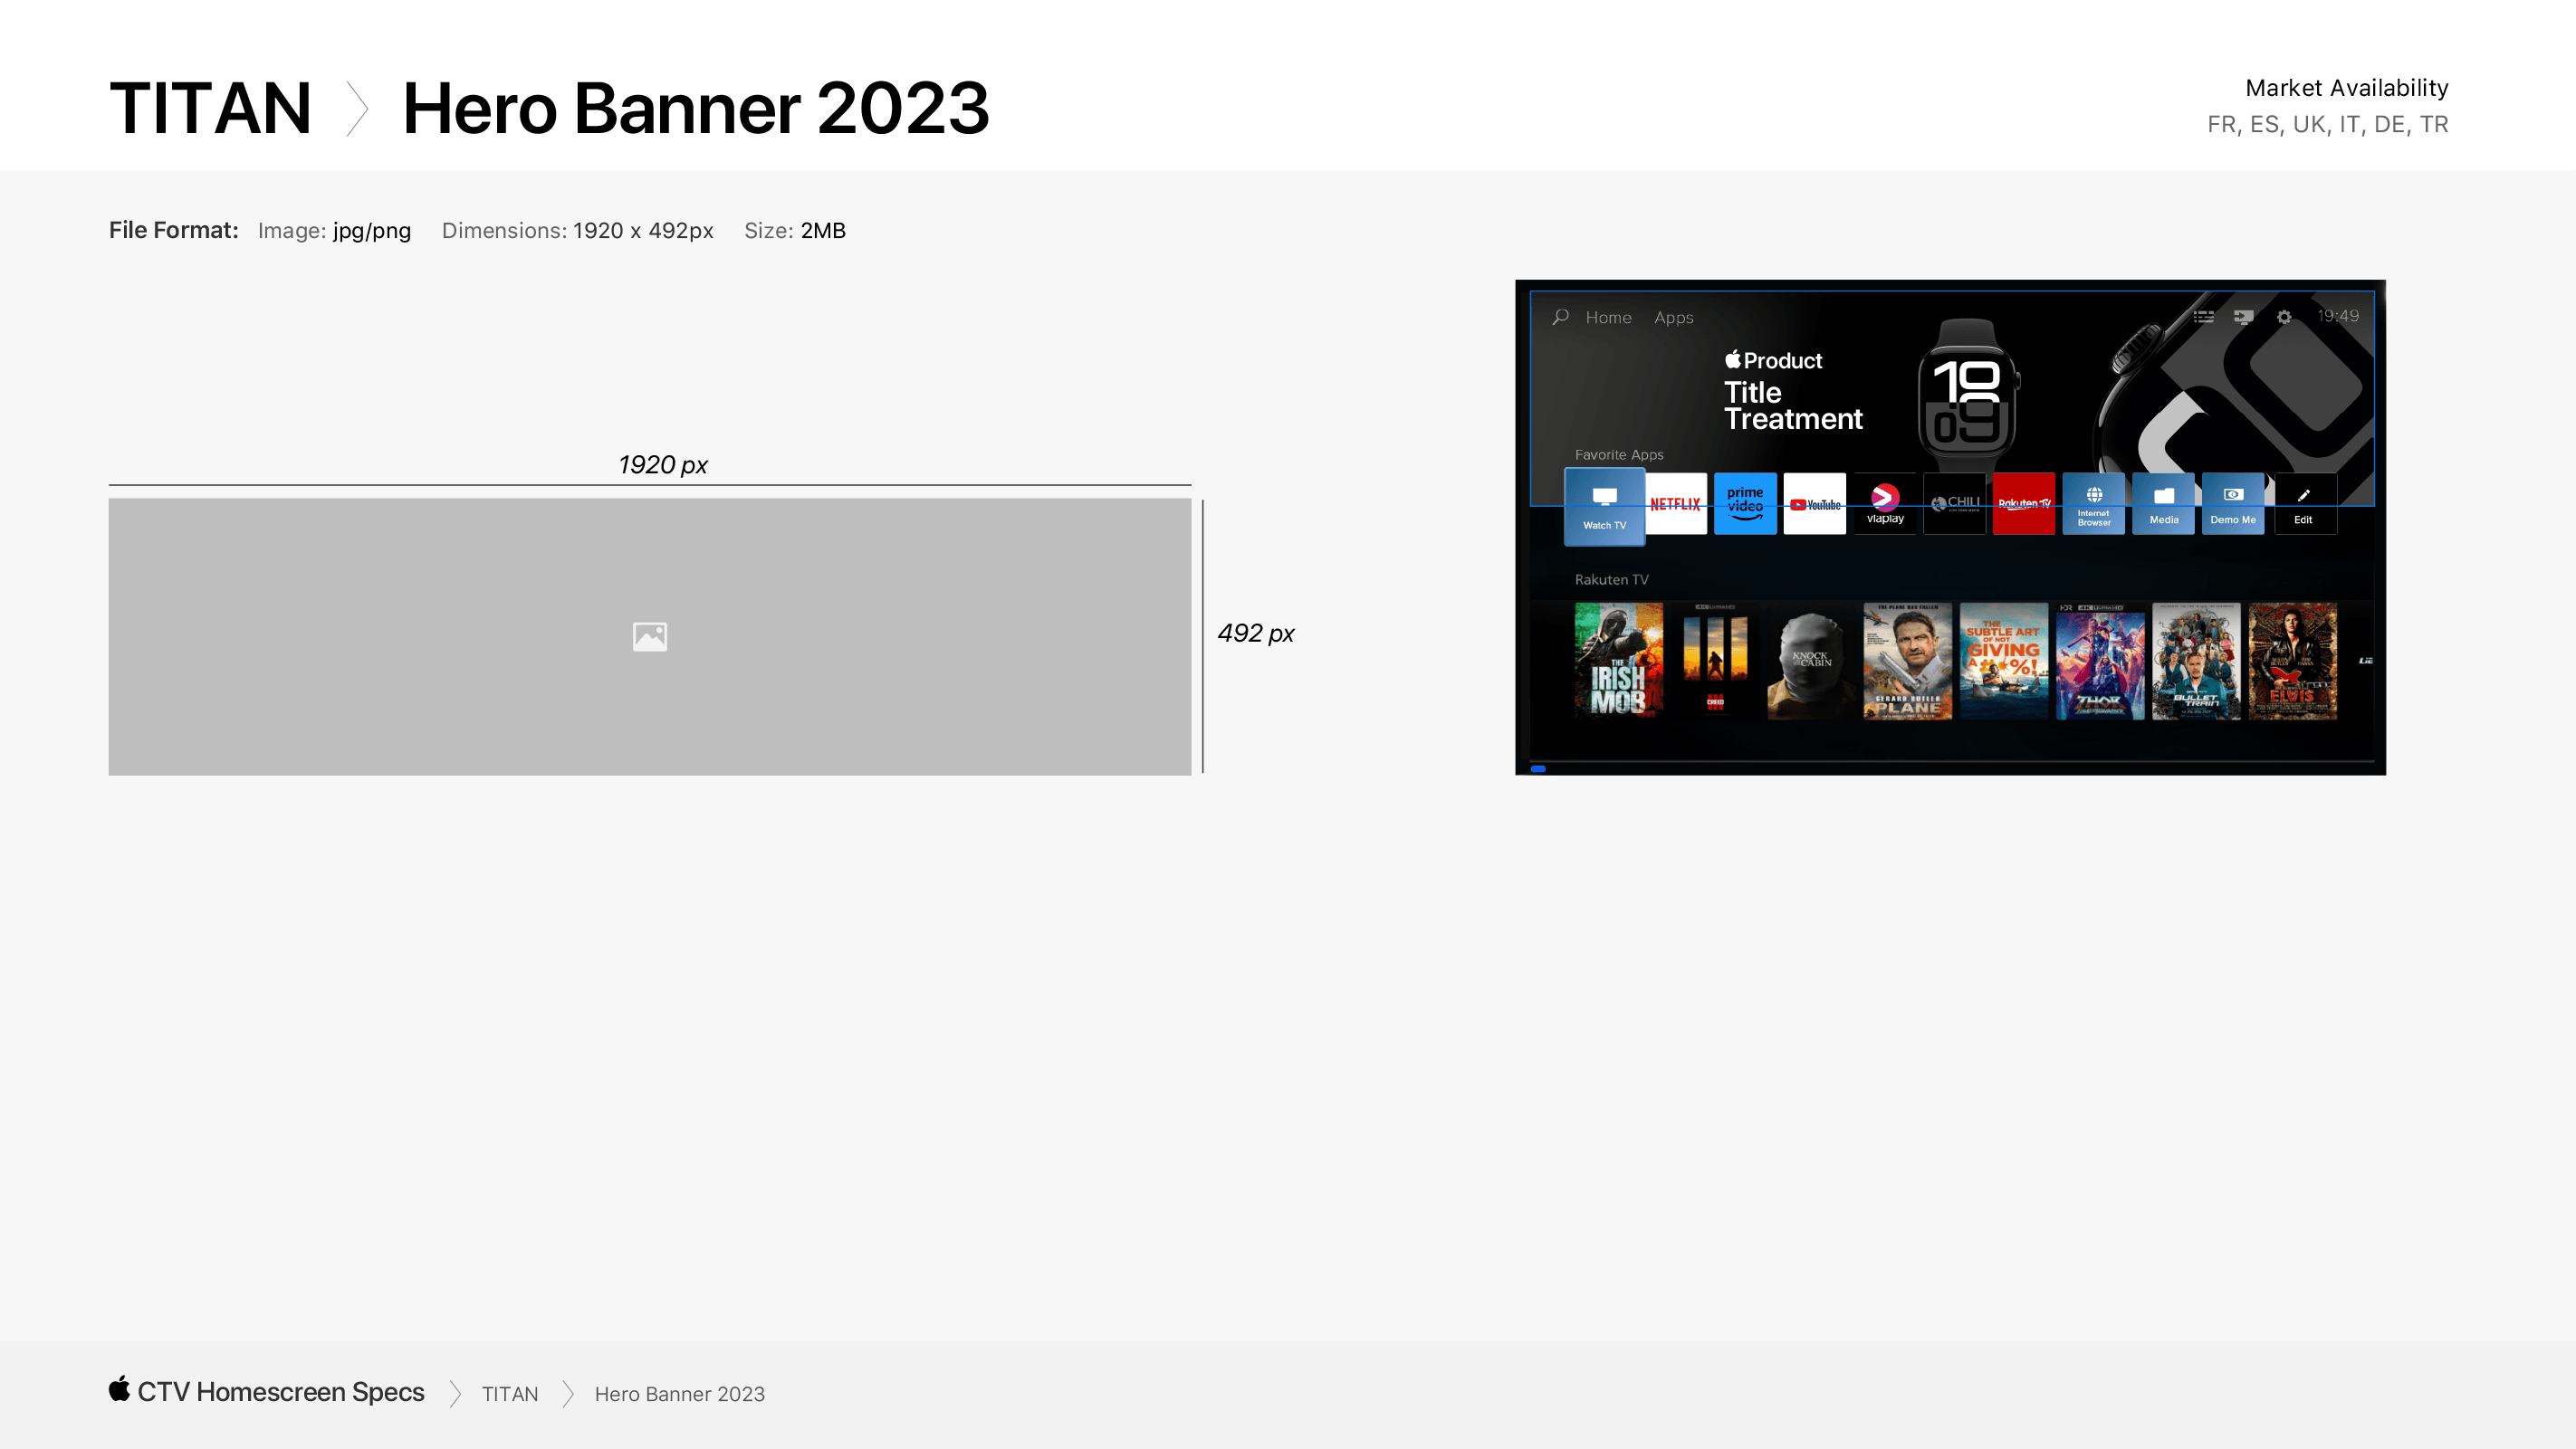Open the Netflix app tile
Image resolution: width=2576 pixels, height=1449 pixels.
[x=1675, y=503]
